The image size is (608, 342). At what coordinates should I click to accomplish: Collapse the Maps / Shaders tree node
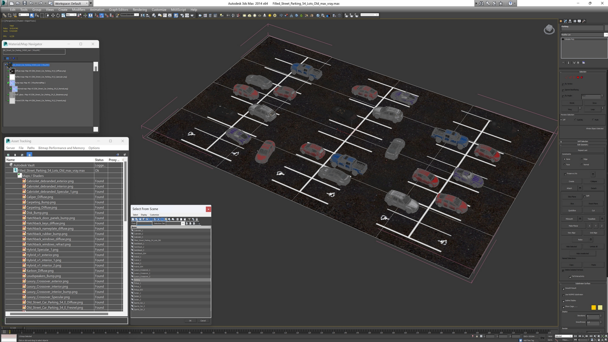click(20, 175)
